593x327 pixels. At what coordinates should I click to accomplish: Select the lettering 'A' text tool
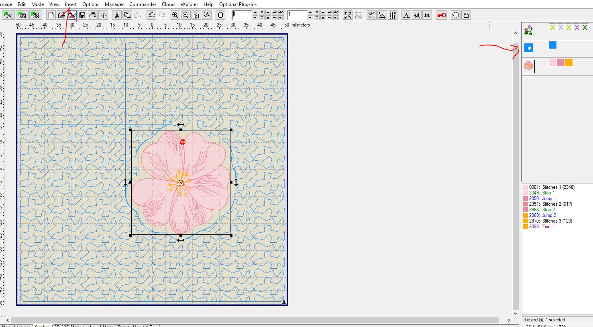406,15
